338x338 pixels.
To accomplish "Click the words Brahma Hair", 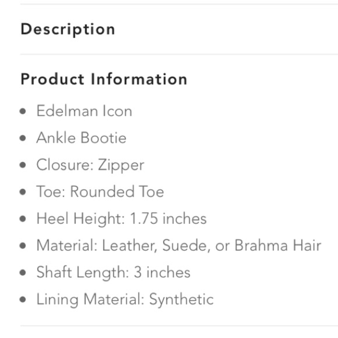I will [277, 245].
